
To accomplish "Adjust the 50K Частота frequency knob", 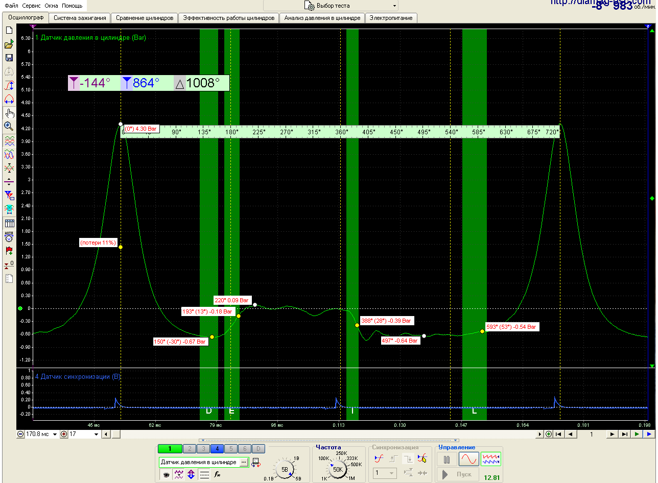I will 338,469.
